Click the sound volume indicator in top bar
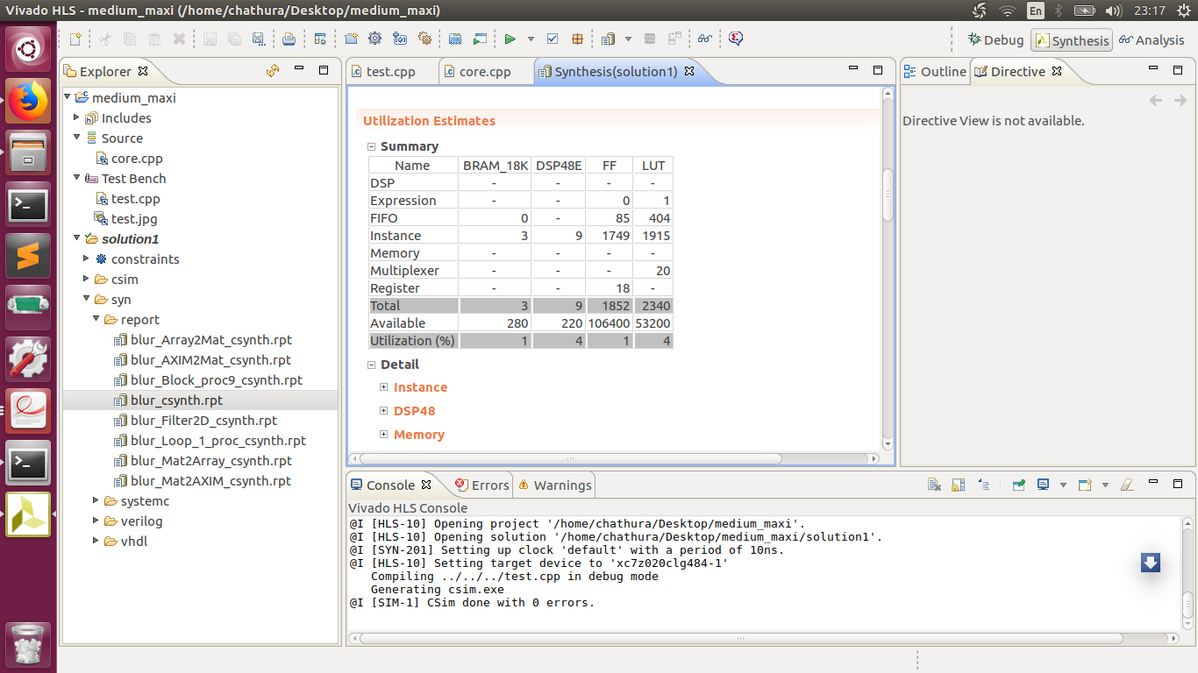This screenshot has width=1198, height=673. pos(1114,11)
